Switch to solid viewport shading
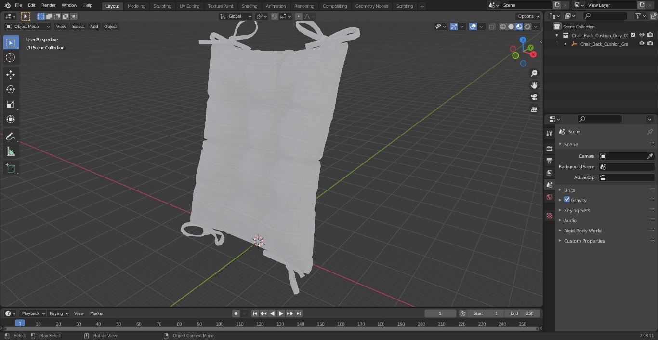658x340 pixels. [511, 27]
